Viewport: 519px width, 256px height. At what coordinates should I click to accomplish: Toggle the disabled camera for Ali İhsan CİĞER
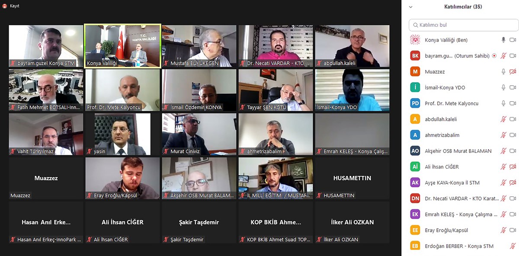point(513,166)
